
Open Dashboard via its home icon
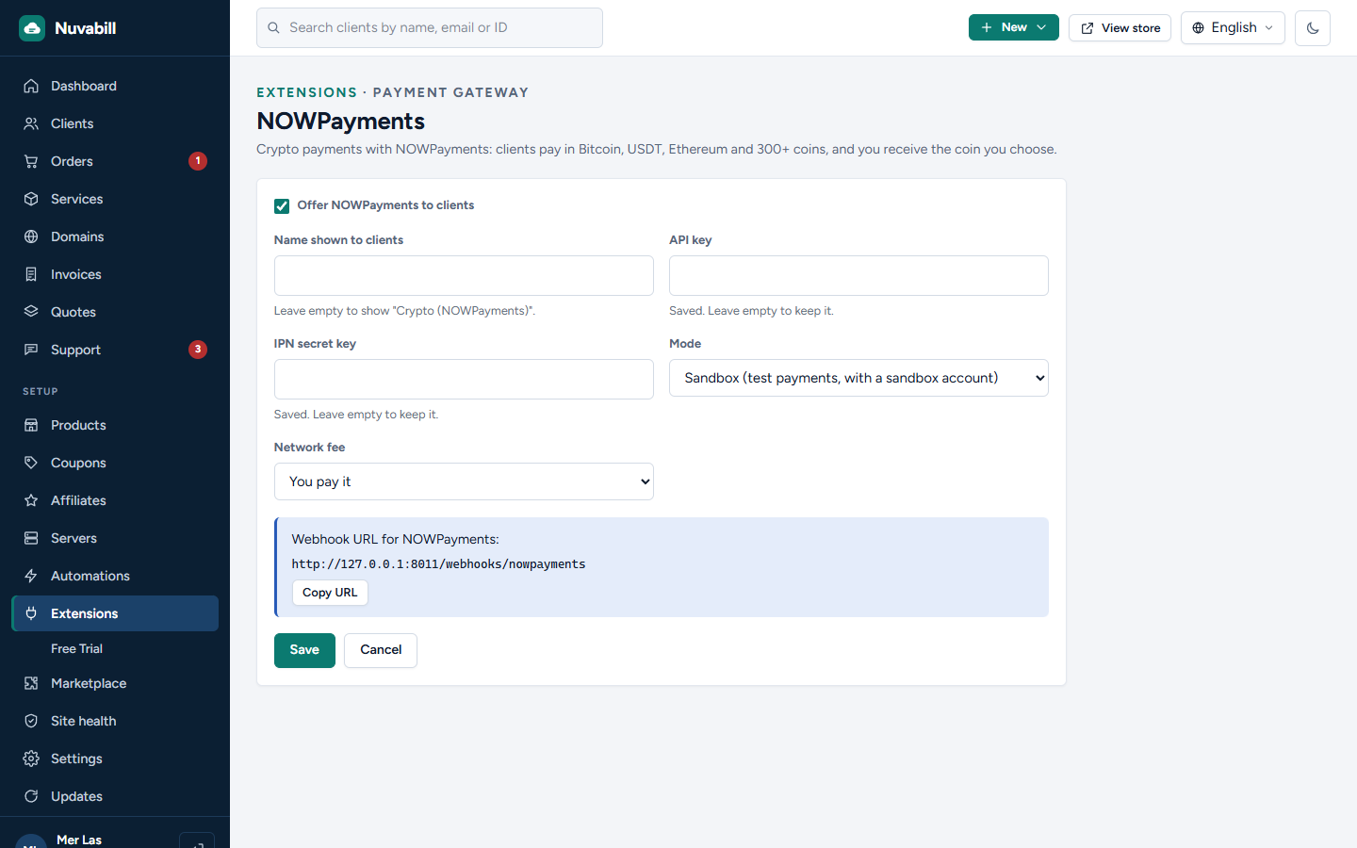(31, 86)
